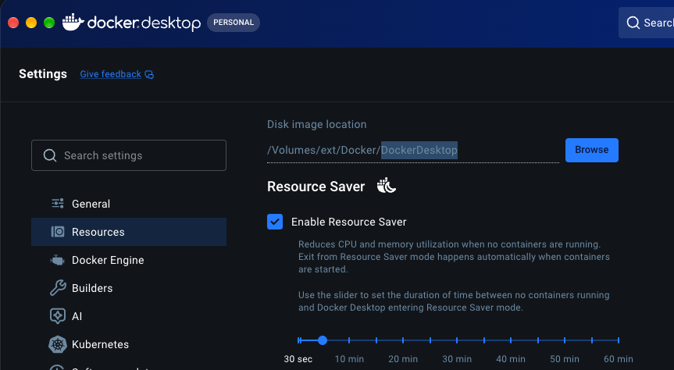Click the search magnifier icon in header
Screen dimensions: 674x370
pyautogui.click(x=633, y=23)
